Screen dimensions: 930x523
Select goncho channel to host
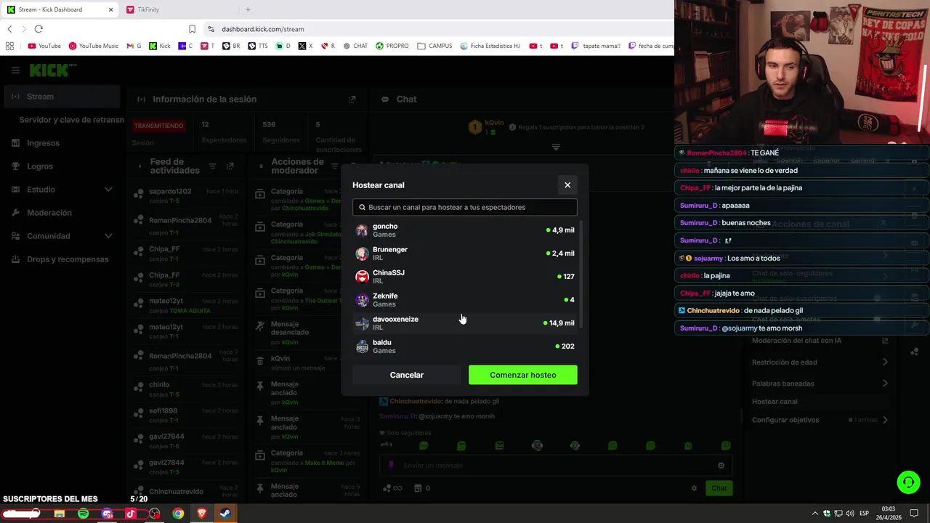tap(465, 230)
